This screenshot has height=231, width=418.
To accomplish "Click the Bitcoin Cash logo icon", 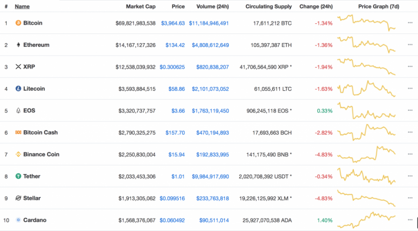I will pos(18,132).
